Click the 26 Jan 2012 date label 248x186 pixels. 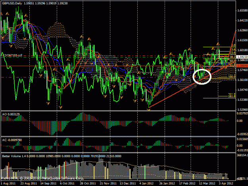pos(167,184)
